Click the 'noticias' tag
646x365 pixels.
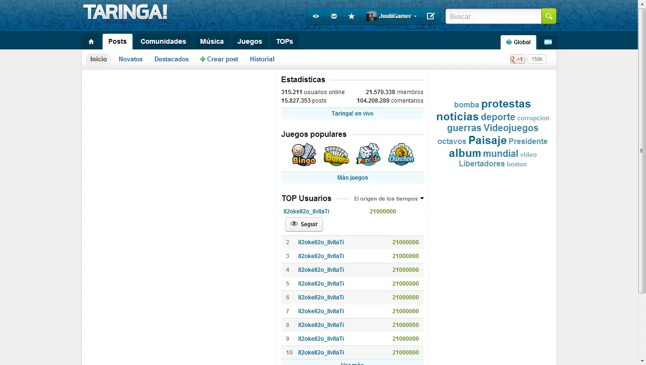(x=457, y=116)
